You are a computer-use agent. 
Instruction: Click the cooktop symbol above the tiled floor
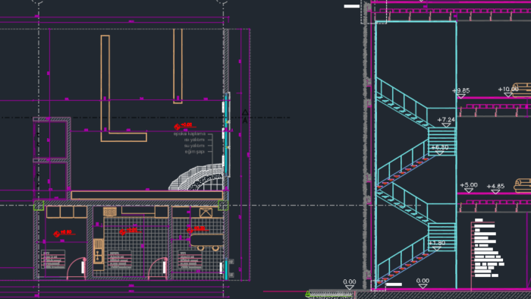tap(110, 212)
